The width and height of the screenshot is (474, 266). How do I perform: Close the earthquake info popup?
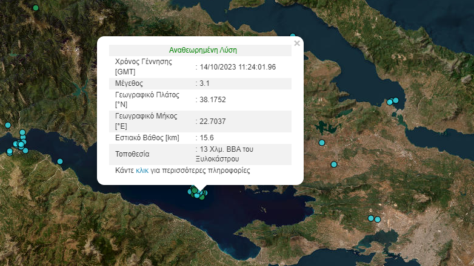[x=297, y=43]
